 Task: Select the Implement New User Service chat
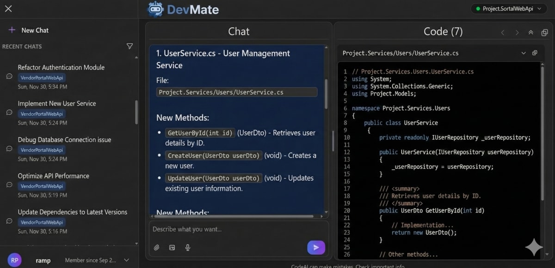[56, 103]
